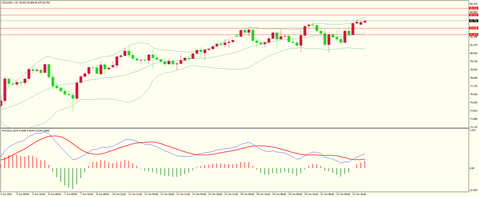Click the USOUSD.v,H4 chart title

10,3
